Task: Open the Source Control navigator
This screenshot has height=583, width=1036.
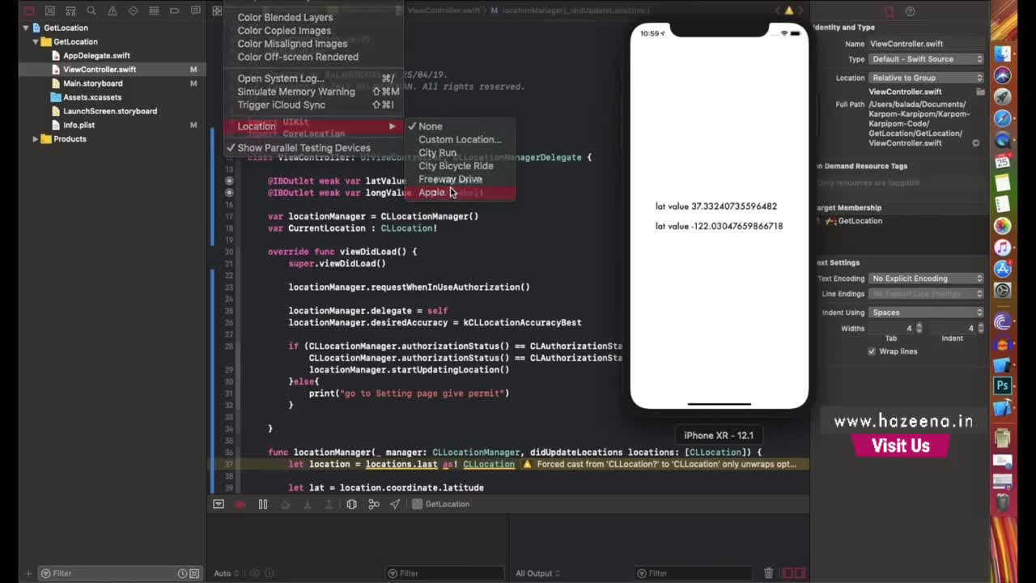Action: (50, 11)
